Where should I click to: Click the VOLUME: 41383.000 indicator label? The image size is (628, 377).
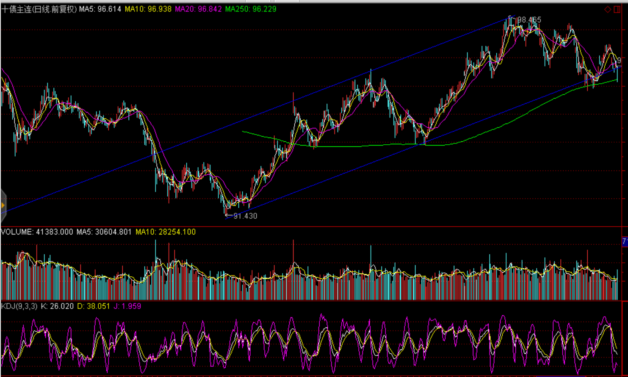click(x=37, y=232)
